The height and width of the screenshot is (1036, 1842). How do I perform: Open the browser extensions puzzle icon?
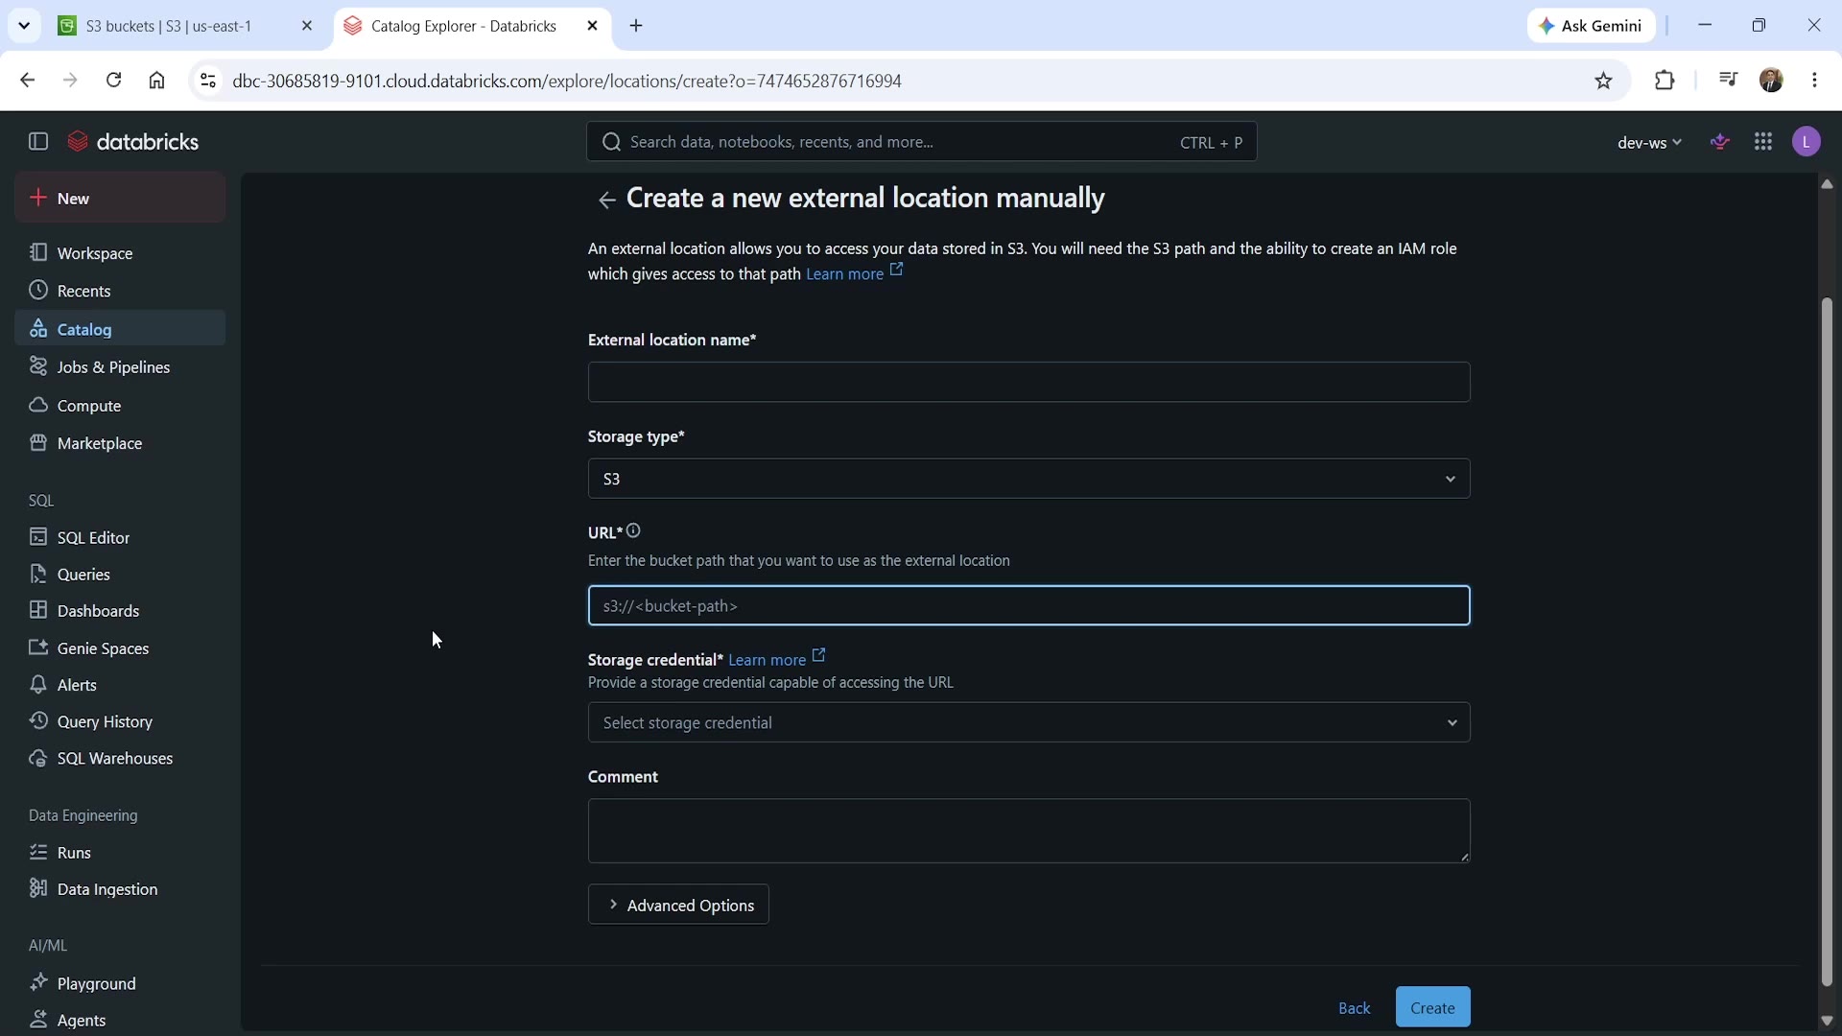(1665, 81)
